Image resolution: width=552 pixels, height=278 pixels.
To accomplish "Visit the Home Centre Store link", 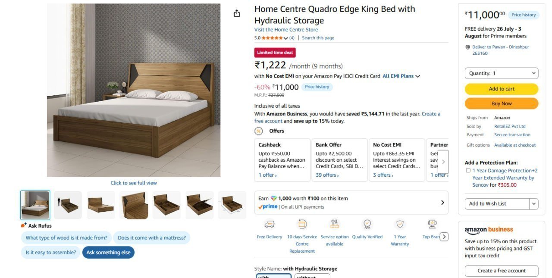I will point(286,30).
